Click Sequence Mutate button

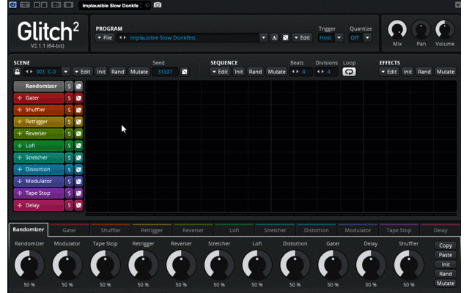click(277, 72)
